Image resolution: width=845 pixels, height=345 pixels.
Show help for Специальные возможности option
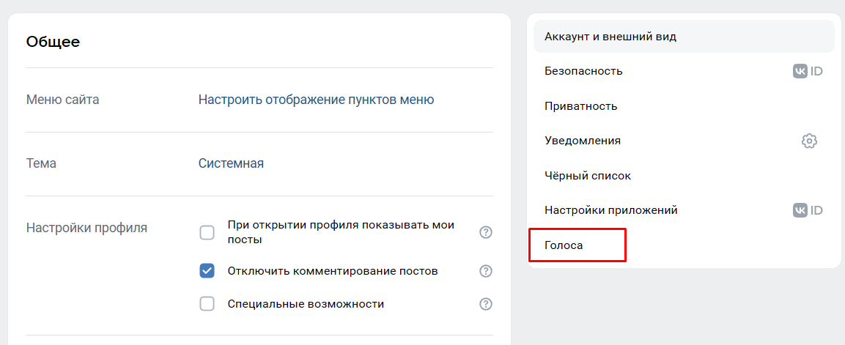(485, 304)
